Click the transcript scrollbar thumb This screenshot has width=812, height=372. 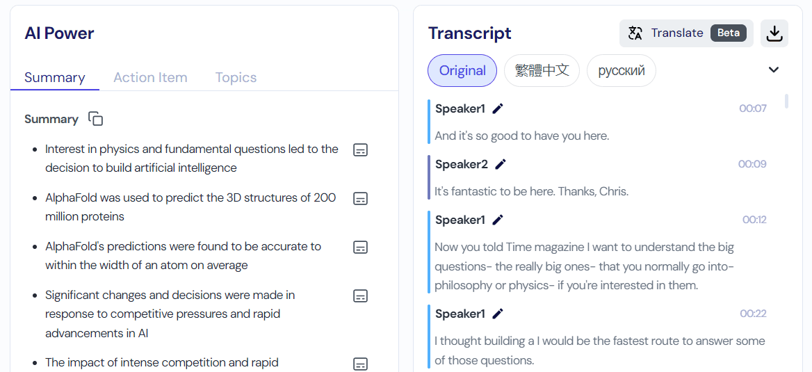tap(786, 102)
